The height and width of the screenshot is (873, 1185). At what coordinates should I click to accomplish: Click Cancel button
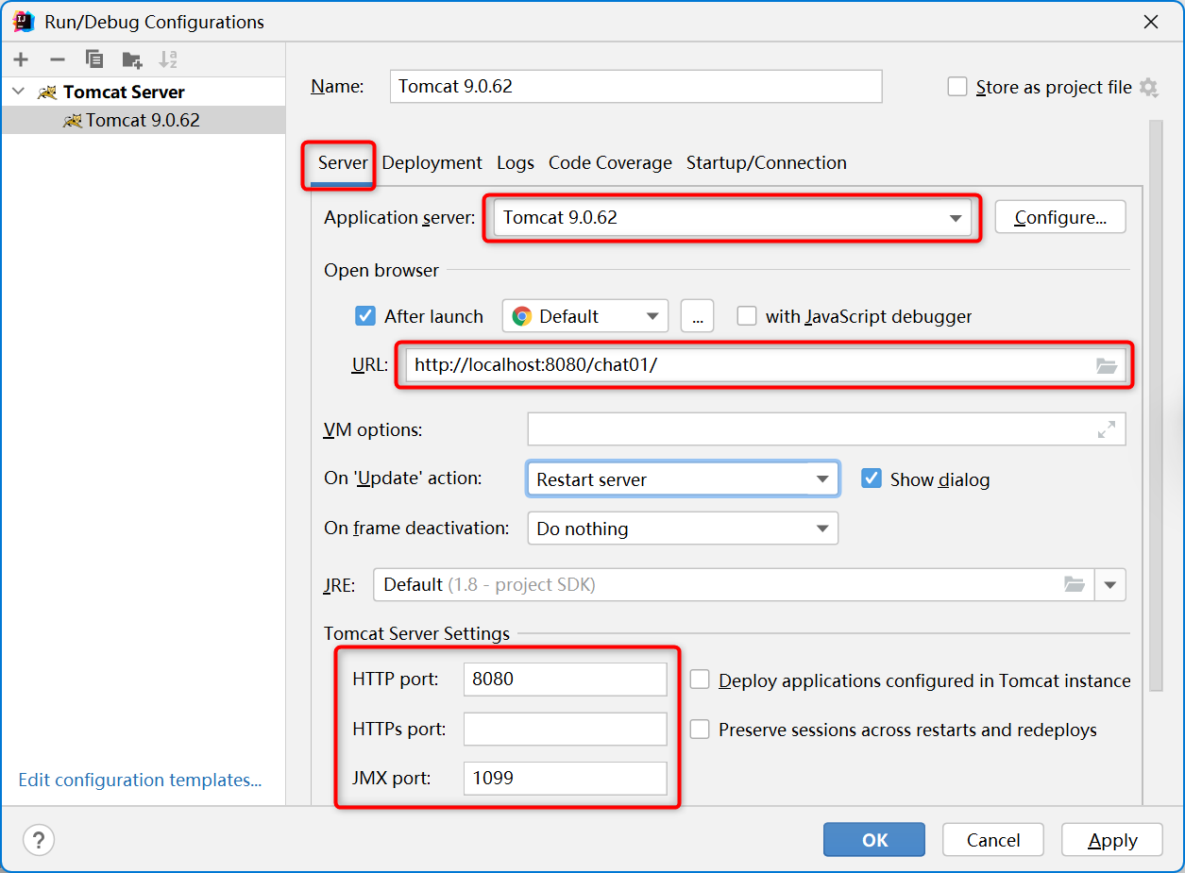coord(993,840)
